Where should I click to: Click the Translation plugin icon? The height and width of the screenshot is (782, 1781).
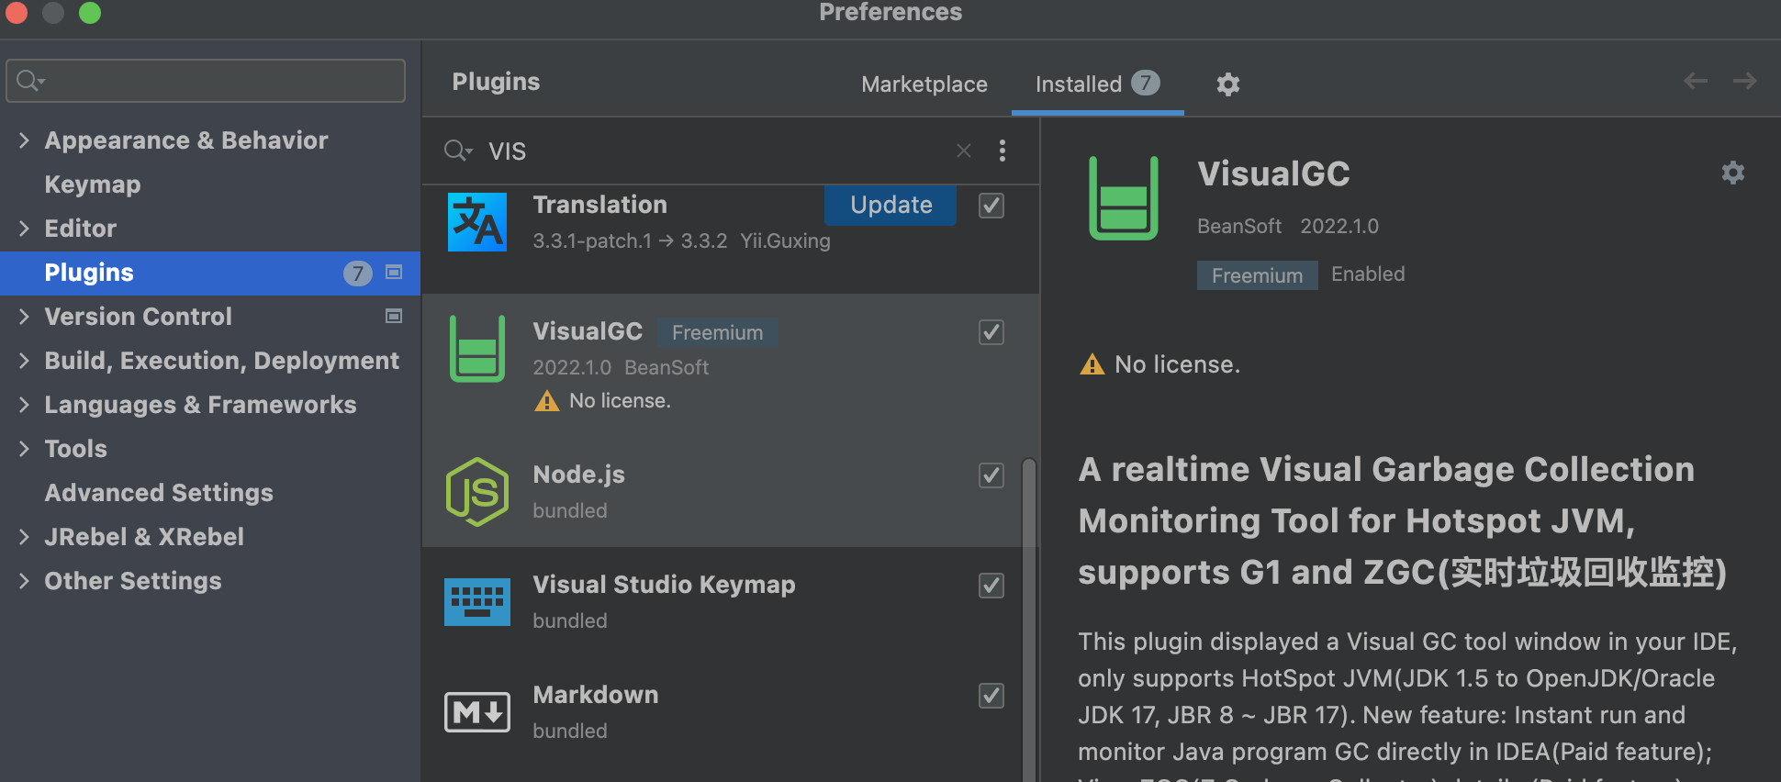(x=477, y=221)
